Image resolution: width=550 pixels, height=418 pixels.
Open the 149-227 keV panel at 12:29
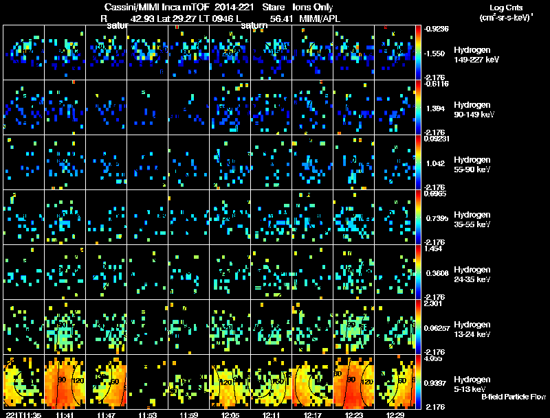tap(395, 53)
